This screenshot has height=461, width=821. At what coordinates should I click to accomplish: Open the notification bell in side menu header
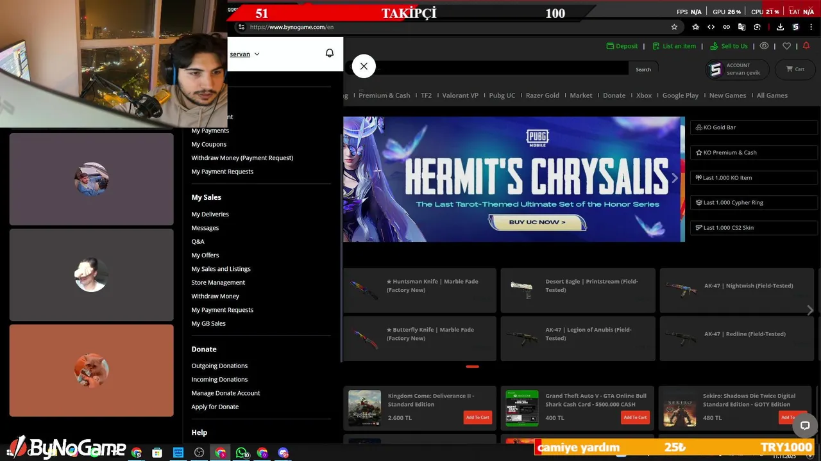click(330, 53)
